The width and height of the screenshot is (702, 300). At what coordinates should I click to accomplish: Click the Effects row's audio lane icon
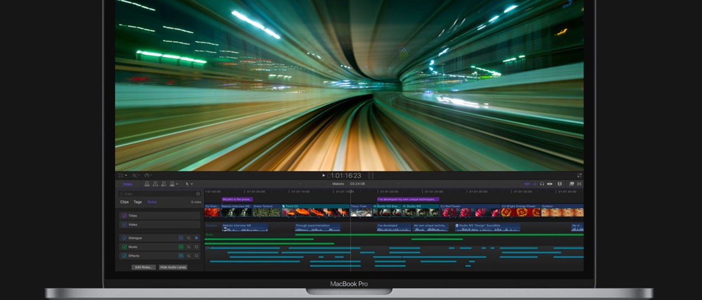coord(181,256)
